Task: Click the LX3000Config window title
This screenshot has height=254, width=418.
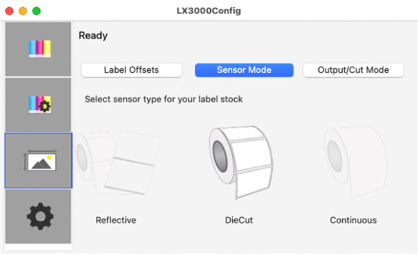Action: click(209, 11)
